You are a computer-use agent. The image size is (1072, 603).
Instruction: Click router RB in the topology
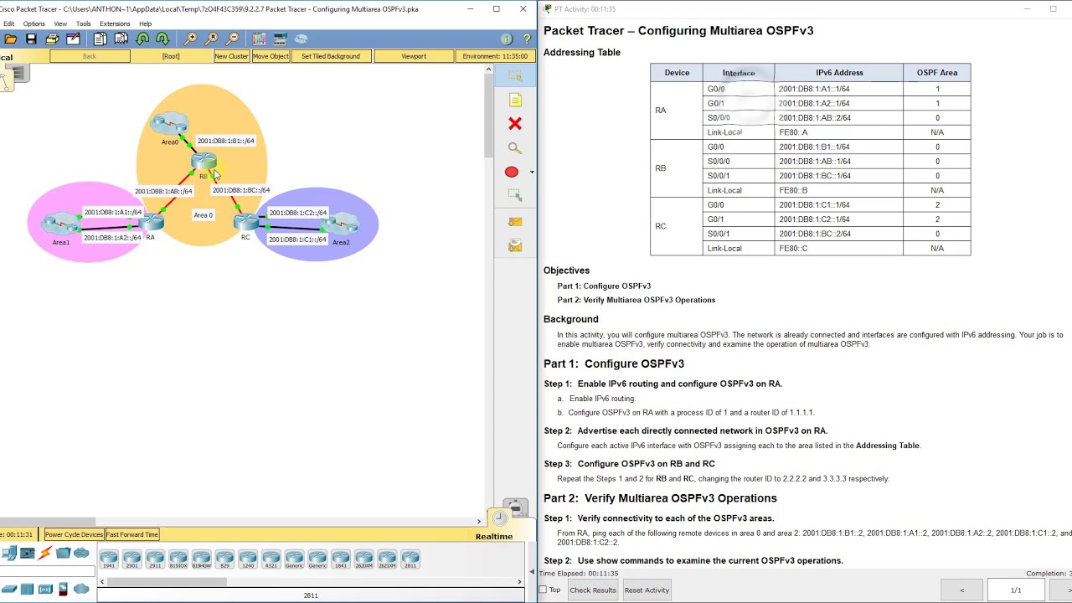tap(204, 161)
